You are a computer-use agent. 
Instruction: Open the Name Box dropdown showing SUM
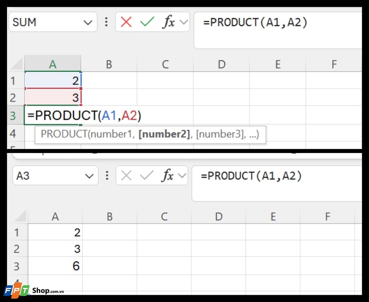[x=88, y=22]
